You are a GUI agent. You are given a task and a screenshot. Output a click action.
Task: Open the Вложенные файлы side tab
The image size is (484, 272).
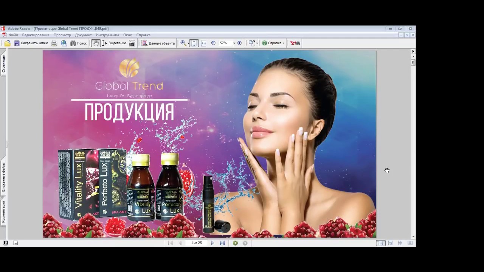(3, 177)
